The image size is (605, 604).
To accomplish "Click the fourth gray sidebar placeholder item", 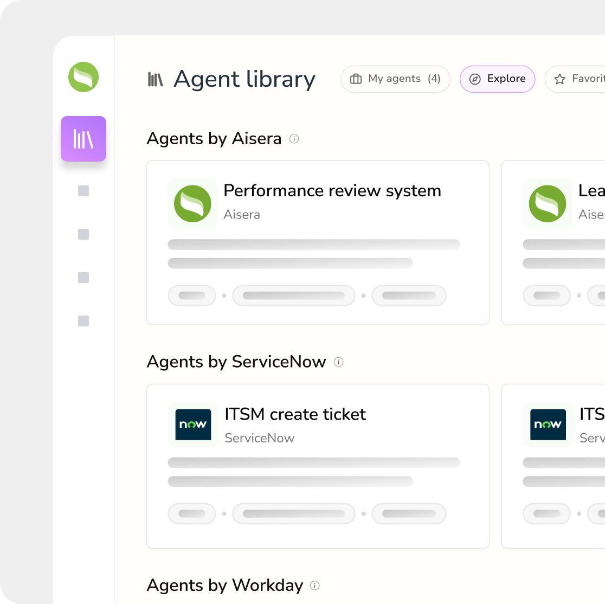I will (83, 321).
